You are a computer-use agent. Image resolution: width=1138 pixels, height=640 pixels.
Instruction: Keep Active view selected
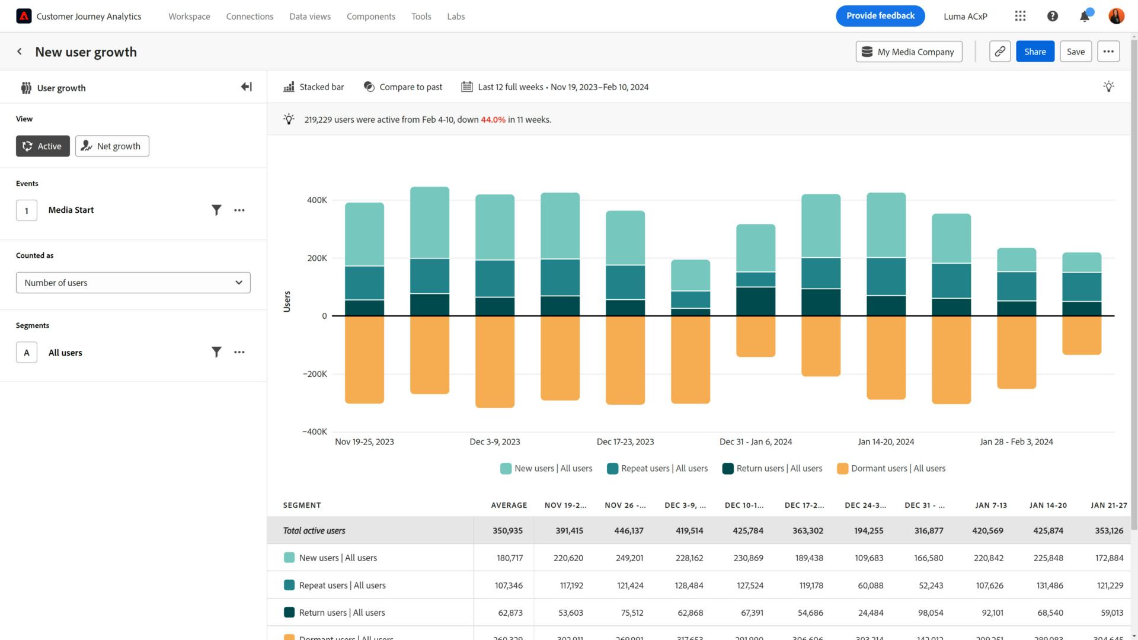click(x=42, y=146)
